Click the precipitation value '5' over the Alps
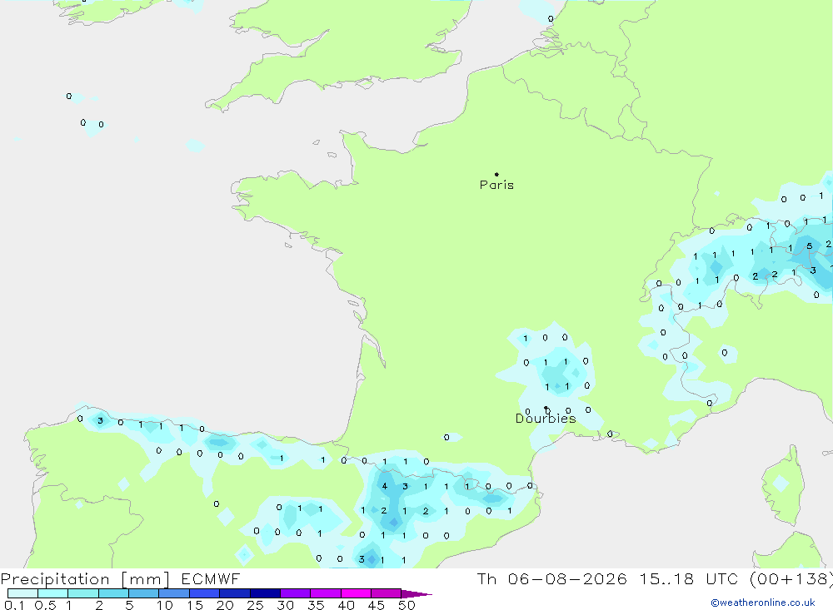 point(809,245)
